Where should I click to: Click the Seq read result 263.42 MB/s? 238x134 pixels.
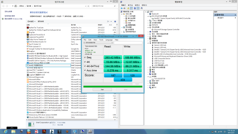point(113,57)
